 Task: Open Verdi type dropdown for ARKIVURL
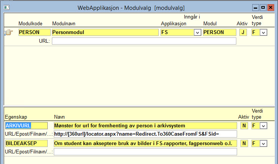click(263, 126)
